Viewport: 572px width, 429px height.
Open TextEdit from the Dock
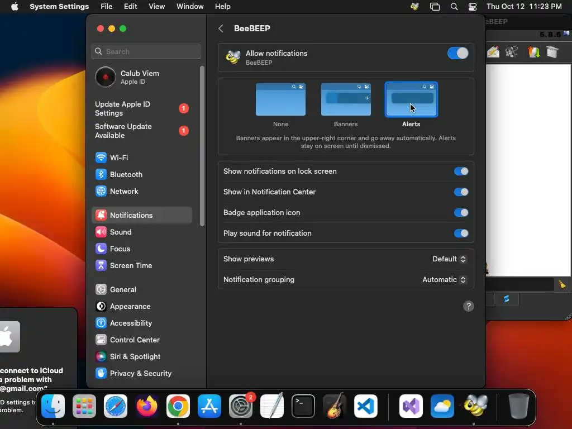tap(272, 406)
